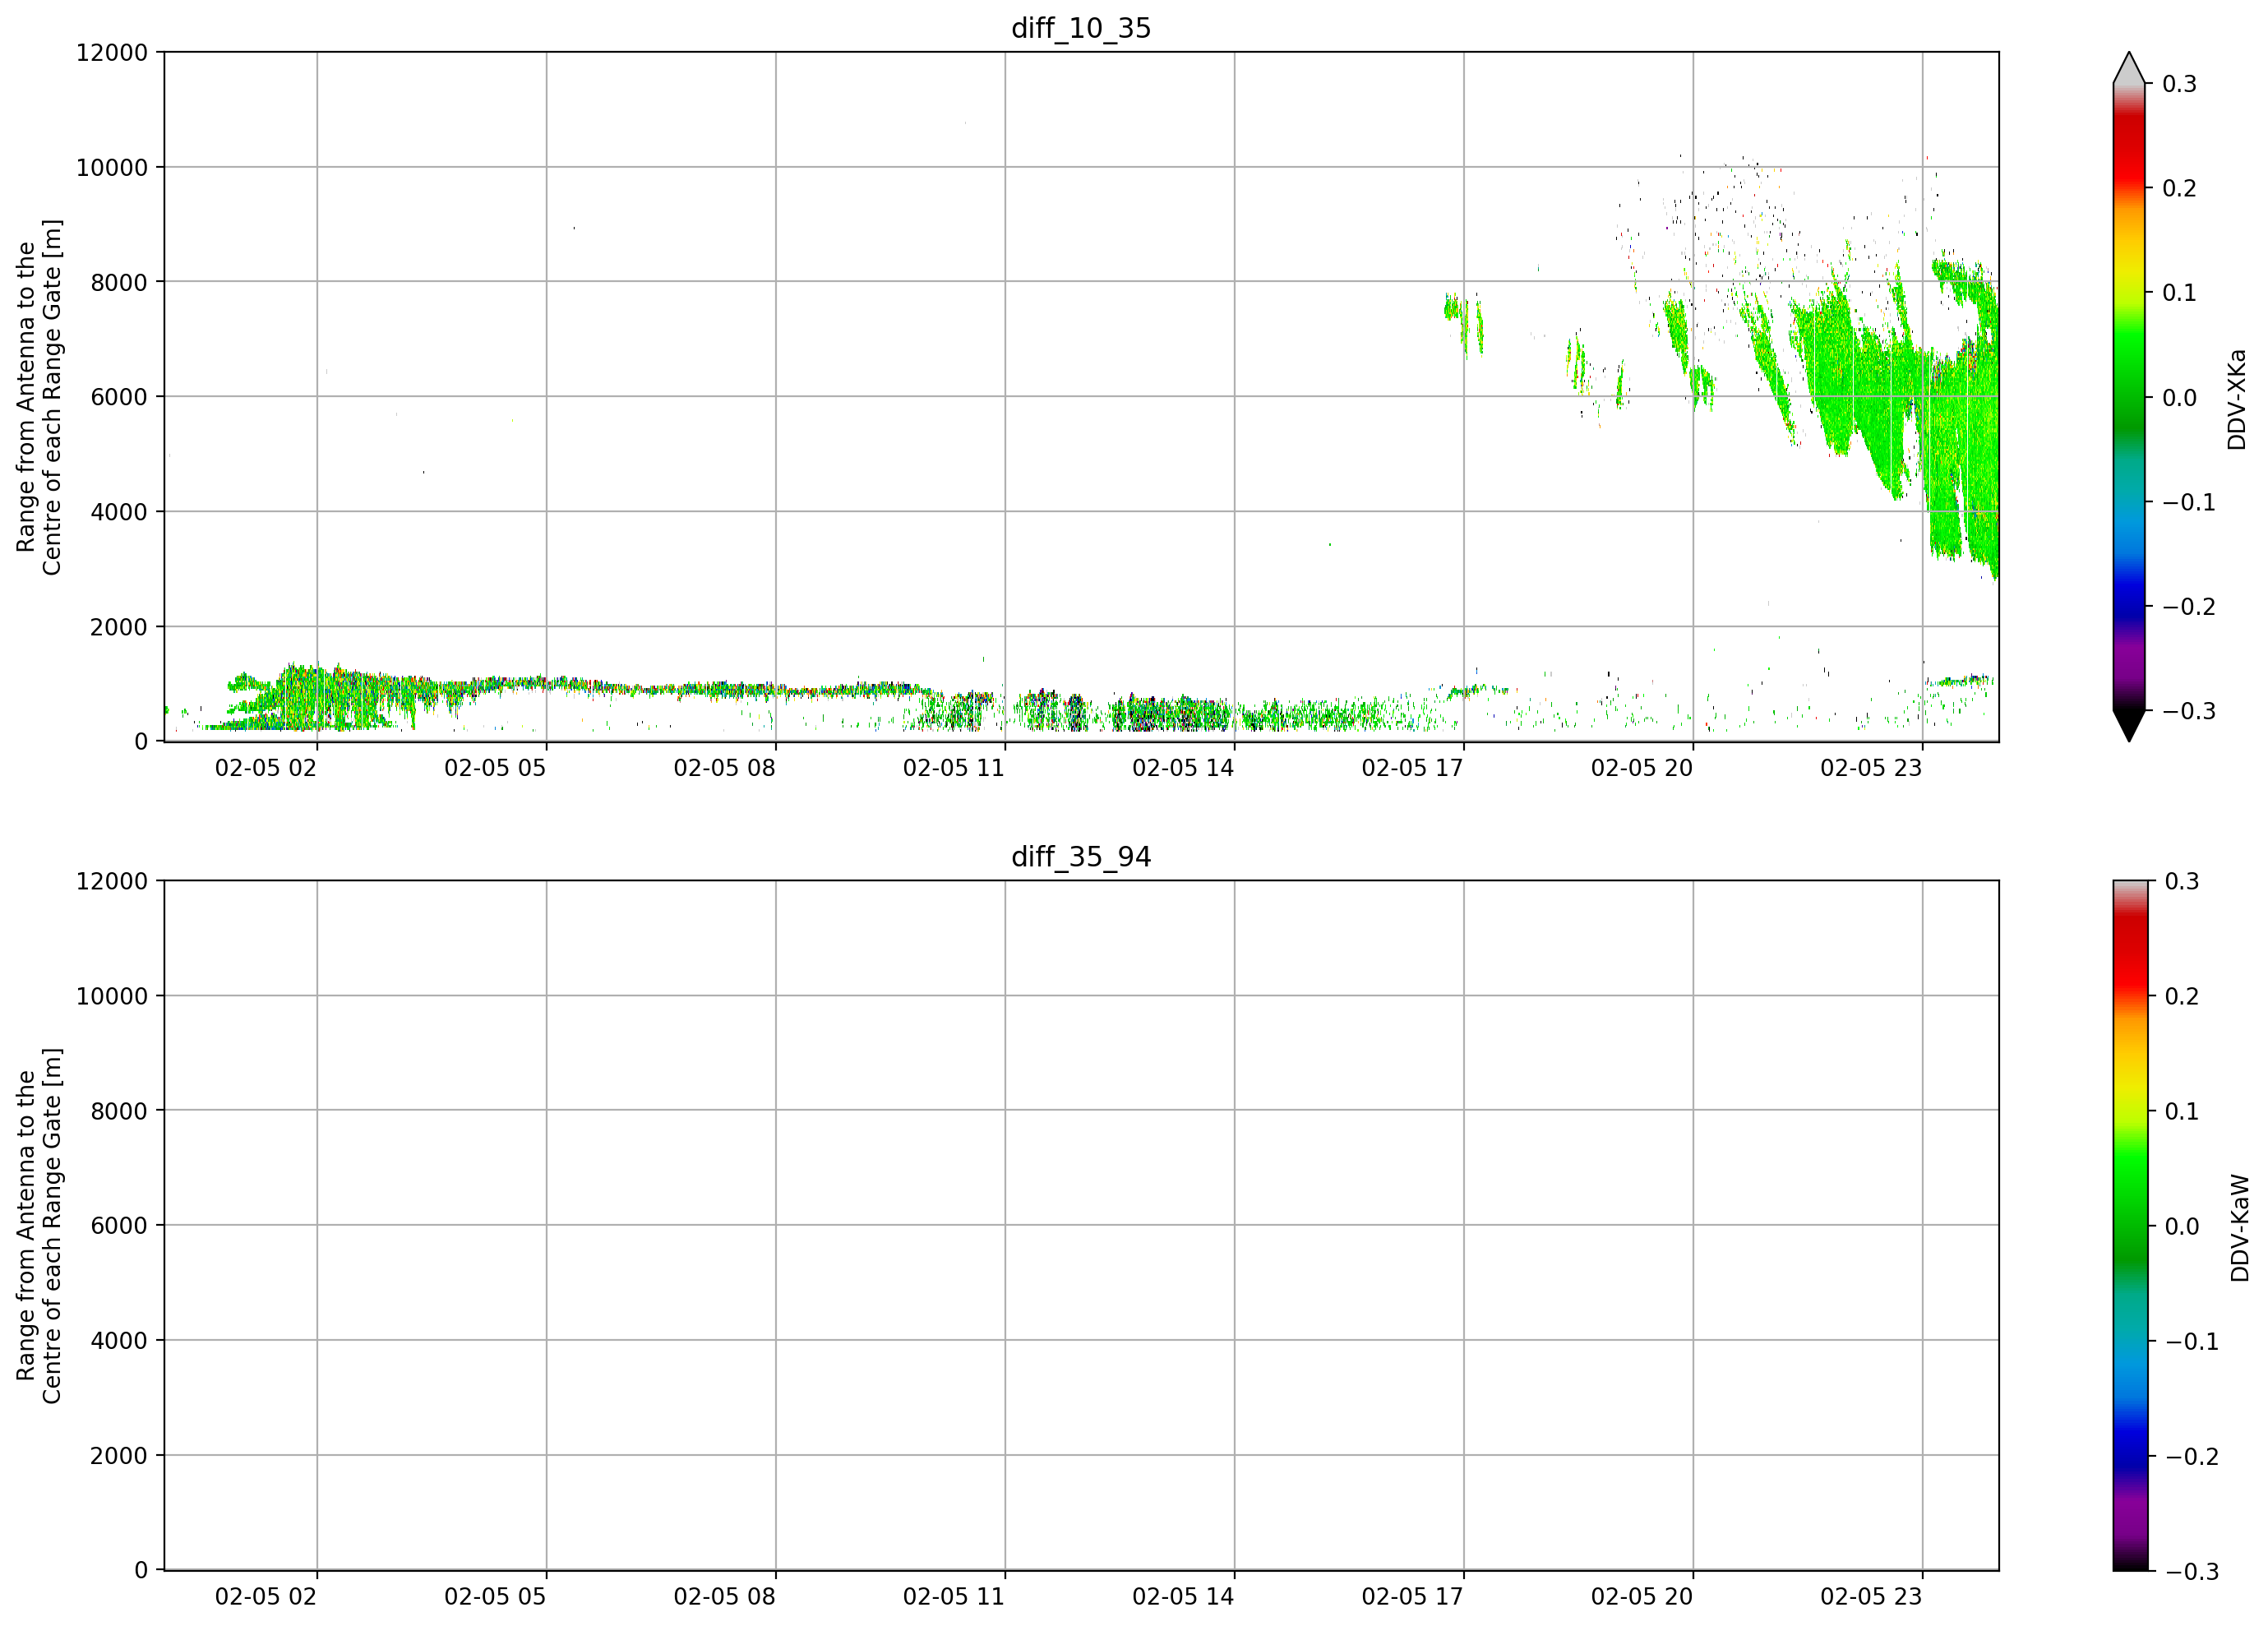Click the −0.3 tick of DDV-XKa colorbar
This screenshot has width=2268, height=1626.
coord(2189,711)
